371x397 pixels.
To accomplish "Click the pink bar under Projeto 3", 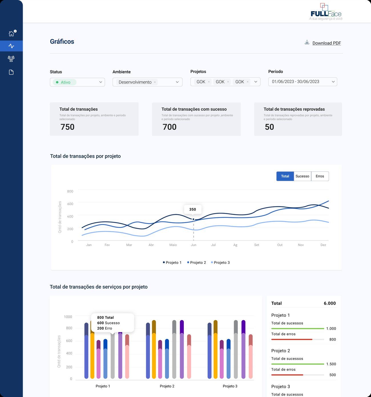I will [251, 357].
